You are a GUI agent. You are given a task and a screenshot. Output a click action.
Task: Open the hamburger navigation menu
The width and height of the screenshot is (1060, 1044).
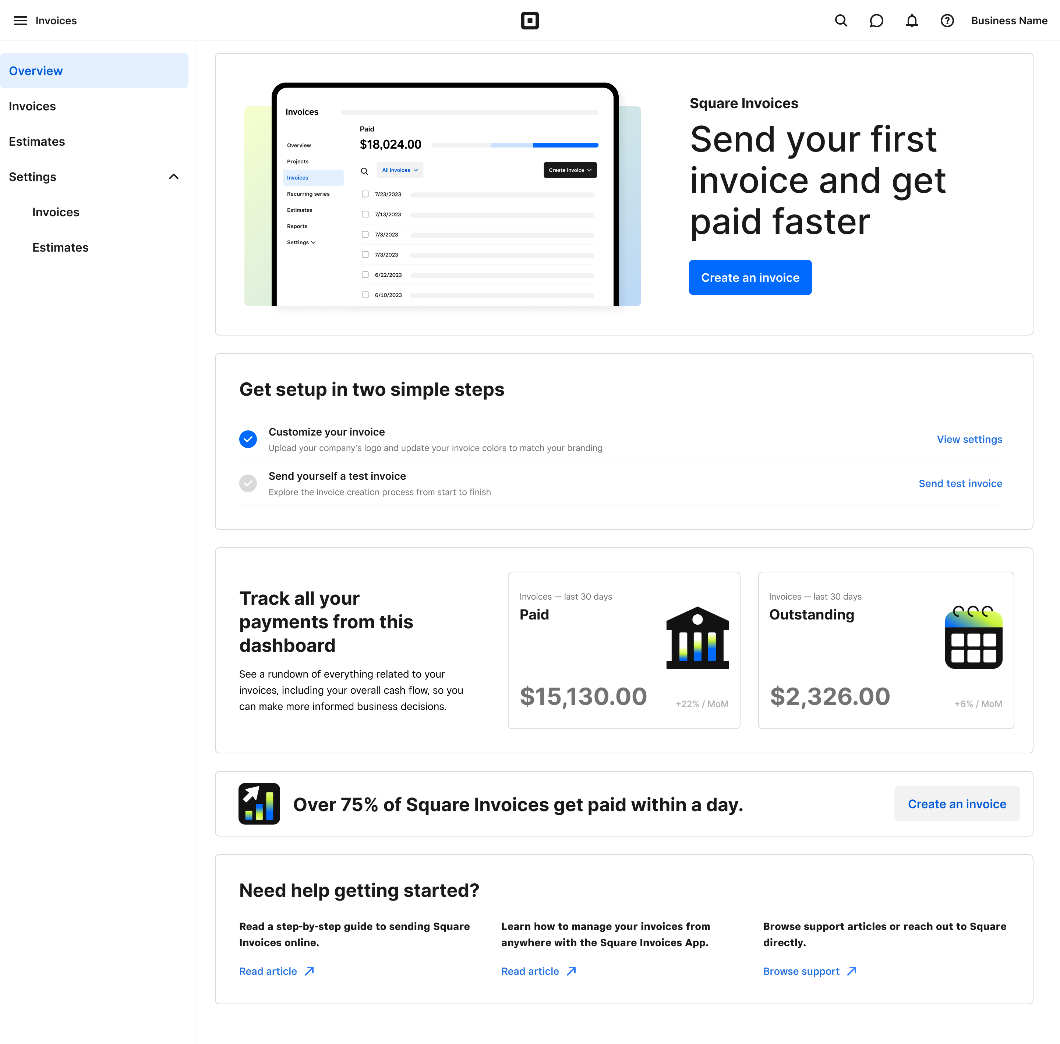click(x=20, y=21)
